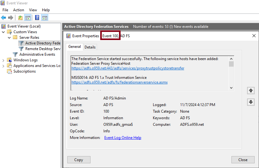The image size is (259, 168).
Task: Click the Task Category value None
Action: pyautogui.click(x=184, y=111)
